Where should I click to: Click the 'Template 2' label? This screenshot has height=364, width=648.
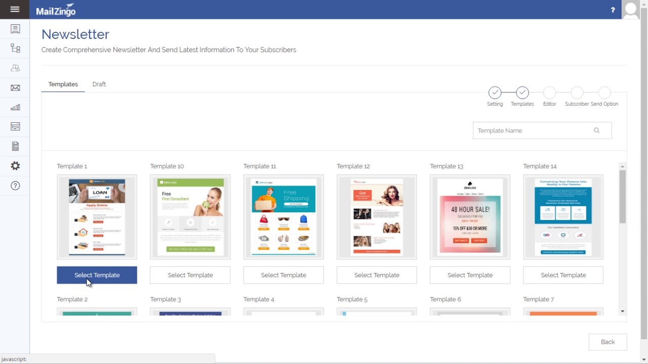tap(72, 299)
